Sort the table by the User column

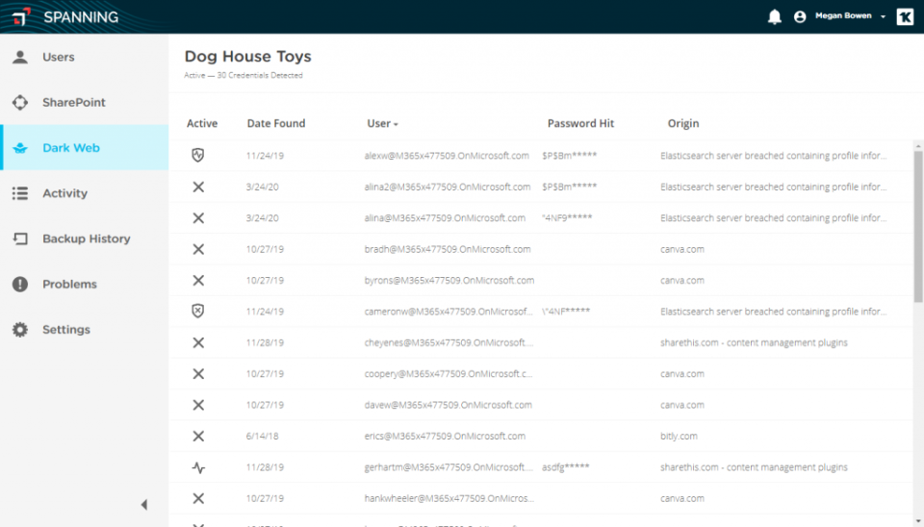click(x=382, y=124)
